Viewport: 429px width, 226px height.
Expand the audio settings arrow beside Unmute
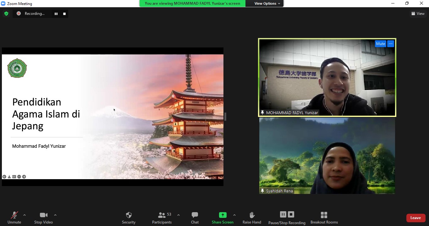point(25,215)
